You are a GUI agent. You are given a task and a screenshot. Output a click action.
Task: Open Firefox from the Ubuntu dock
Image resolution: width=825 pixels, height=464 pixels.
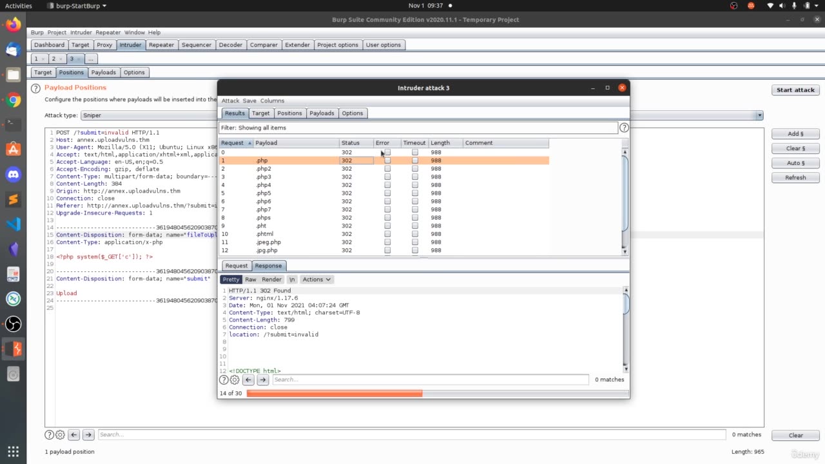point(13,25)
